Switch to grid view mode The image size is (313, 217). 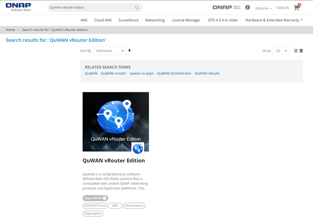(x=296, y=51)
